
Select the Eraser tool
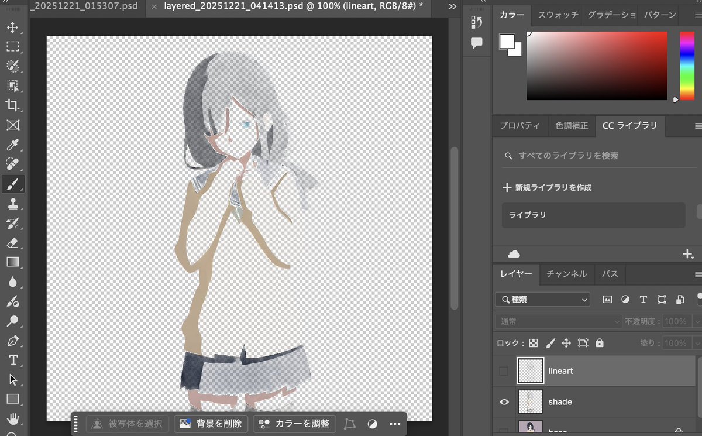pyautogui.click(x=12, y=242)
